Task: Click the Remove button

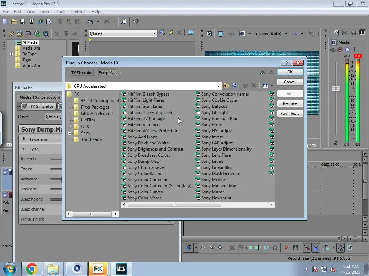Action: [290, 103]
